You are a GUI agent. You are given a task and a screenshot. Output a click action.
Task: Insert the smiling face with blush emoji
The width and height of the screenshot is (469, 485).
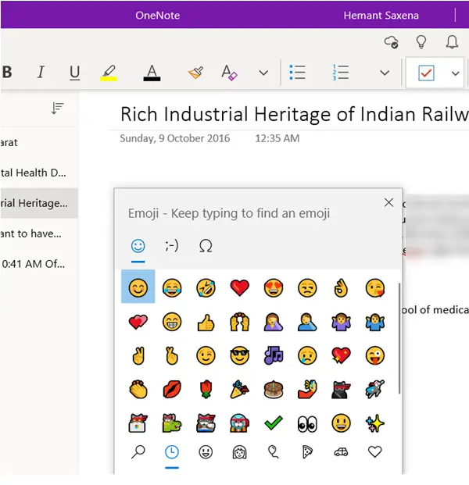click(x=138, y=288)
